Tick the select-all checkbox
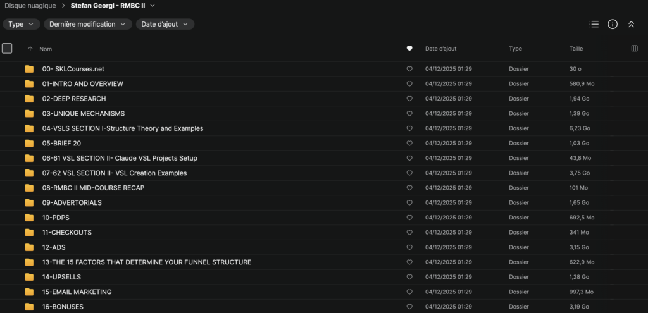The width and height of the screenshot is (648, 313). (x=7, y=48)
